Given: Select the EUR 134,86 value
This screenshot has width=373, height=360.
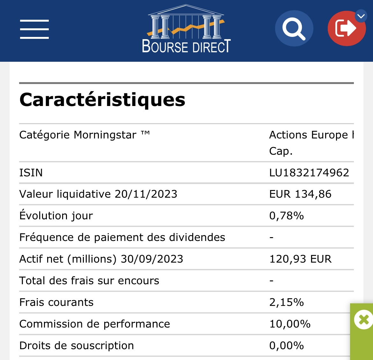Looking at the screenshot, I should pyautogui.click(x=300, y=194).
